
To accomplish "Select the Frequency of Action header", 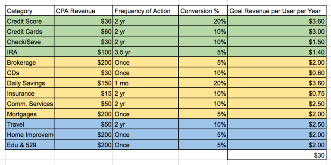I will (x=146, y=11).
